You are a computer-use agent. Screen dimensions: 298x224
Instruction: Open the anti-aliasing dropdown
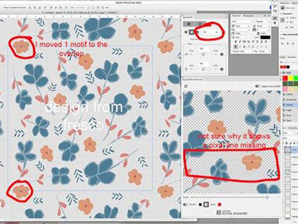coord(265,51)
